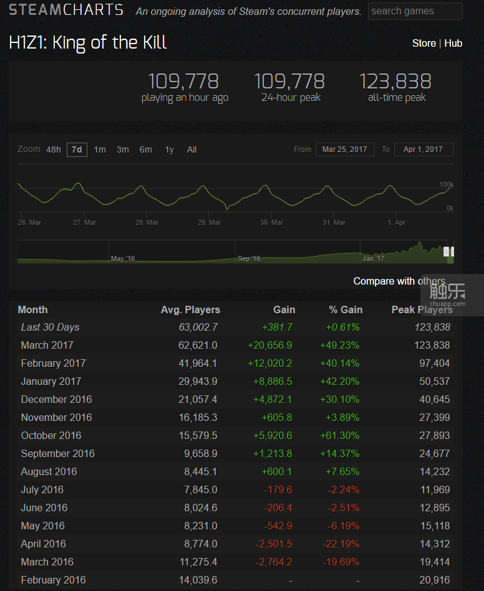Click gain value +8,886.5

(273, 381)
